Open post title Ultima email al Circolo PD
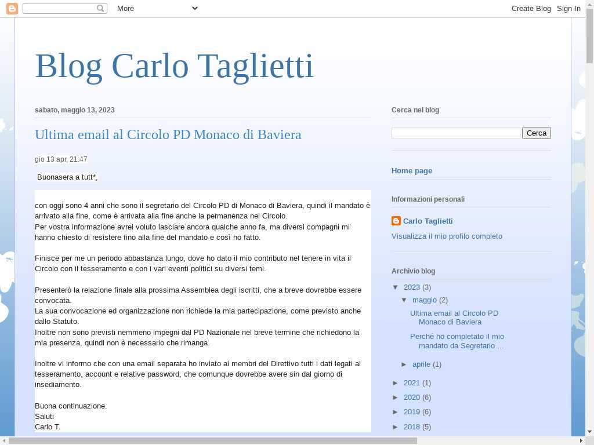Screen dimensions: 594x445 tap(168, 134)
